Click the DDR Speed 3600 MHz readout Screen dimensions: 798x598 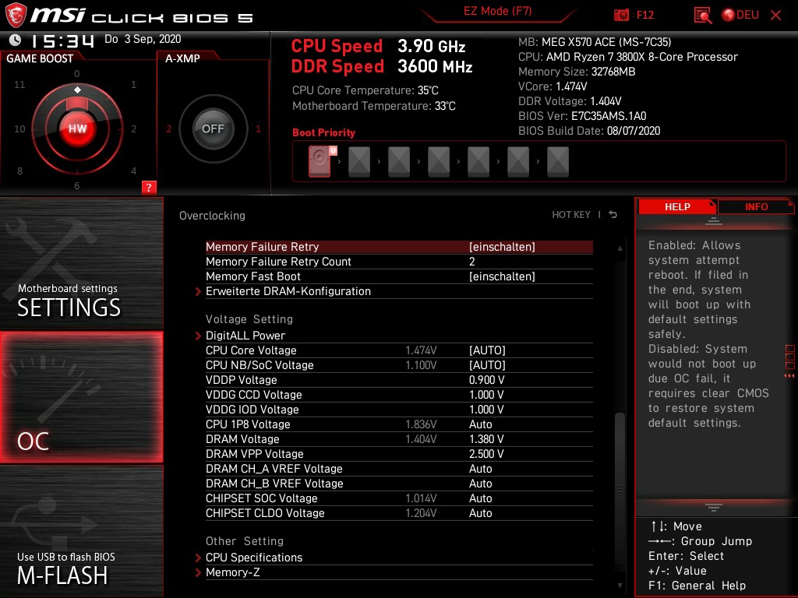382,67
